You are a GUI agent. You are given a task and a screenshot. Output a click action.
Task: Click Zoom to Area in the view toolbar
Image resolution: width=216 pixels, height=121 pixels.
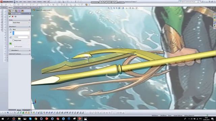tap(111, 8)
